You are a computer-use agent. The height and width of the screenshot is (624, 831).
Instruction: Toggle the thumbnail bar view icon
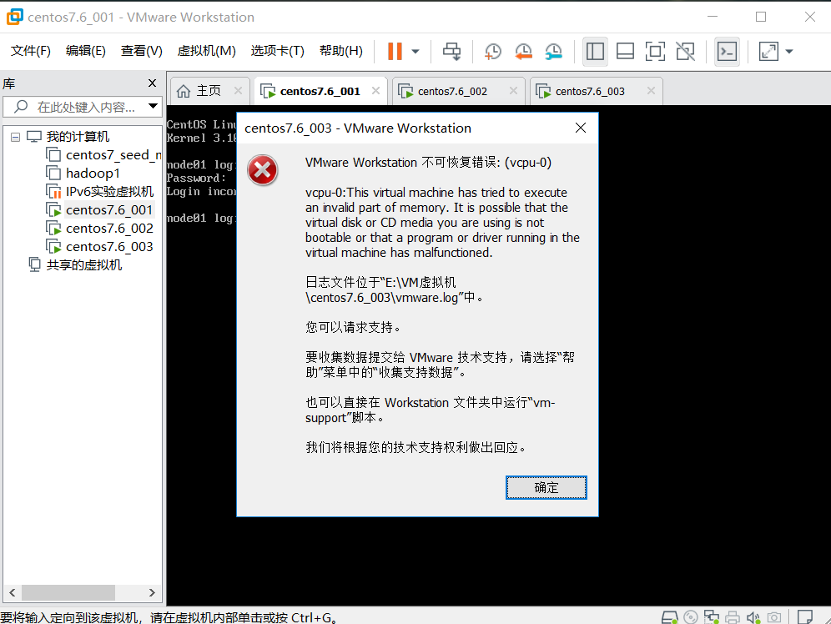tap(626, 52)
